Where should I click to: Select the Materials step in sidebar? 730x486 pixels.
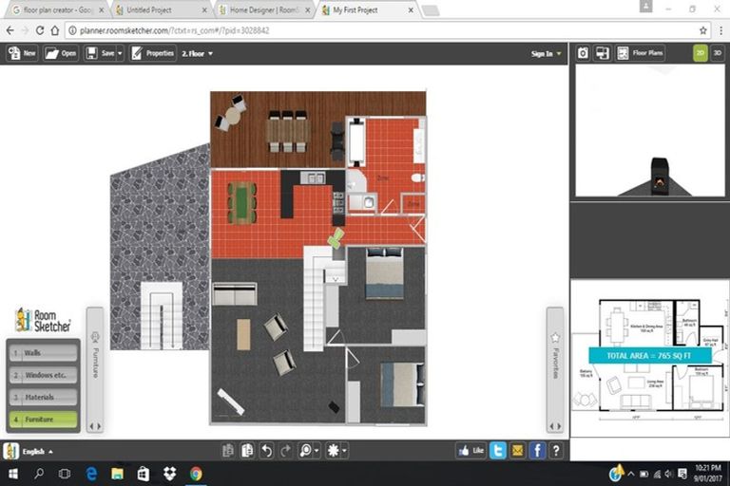[43, 397]
